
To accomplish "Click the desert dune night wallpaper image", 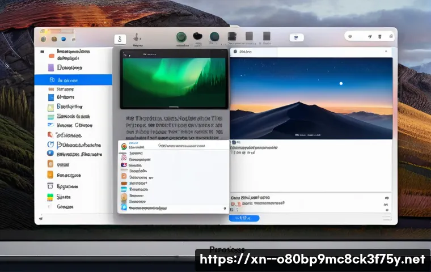I will (311, 97).
